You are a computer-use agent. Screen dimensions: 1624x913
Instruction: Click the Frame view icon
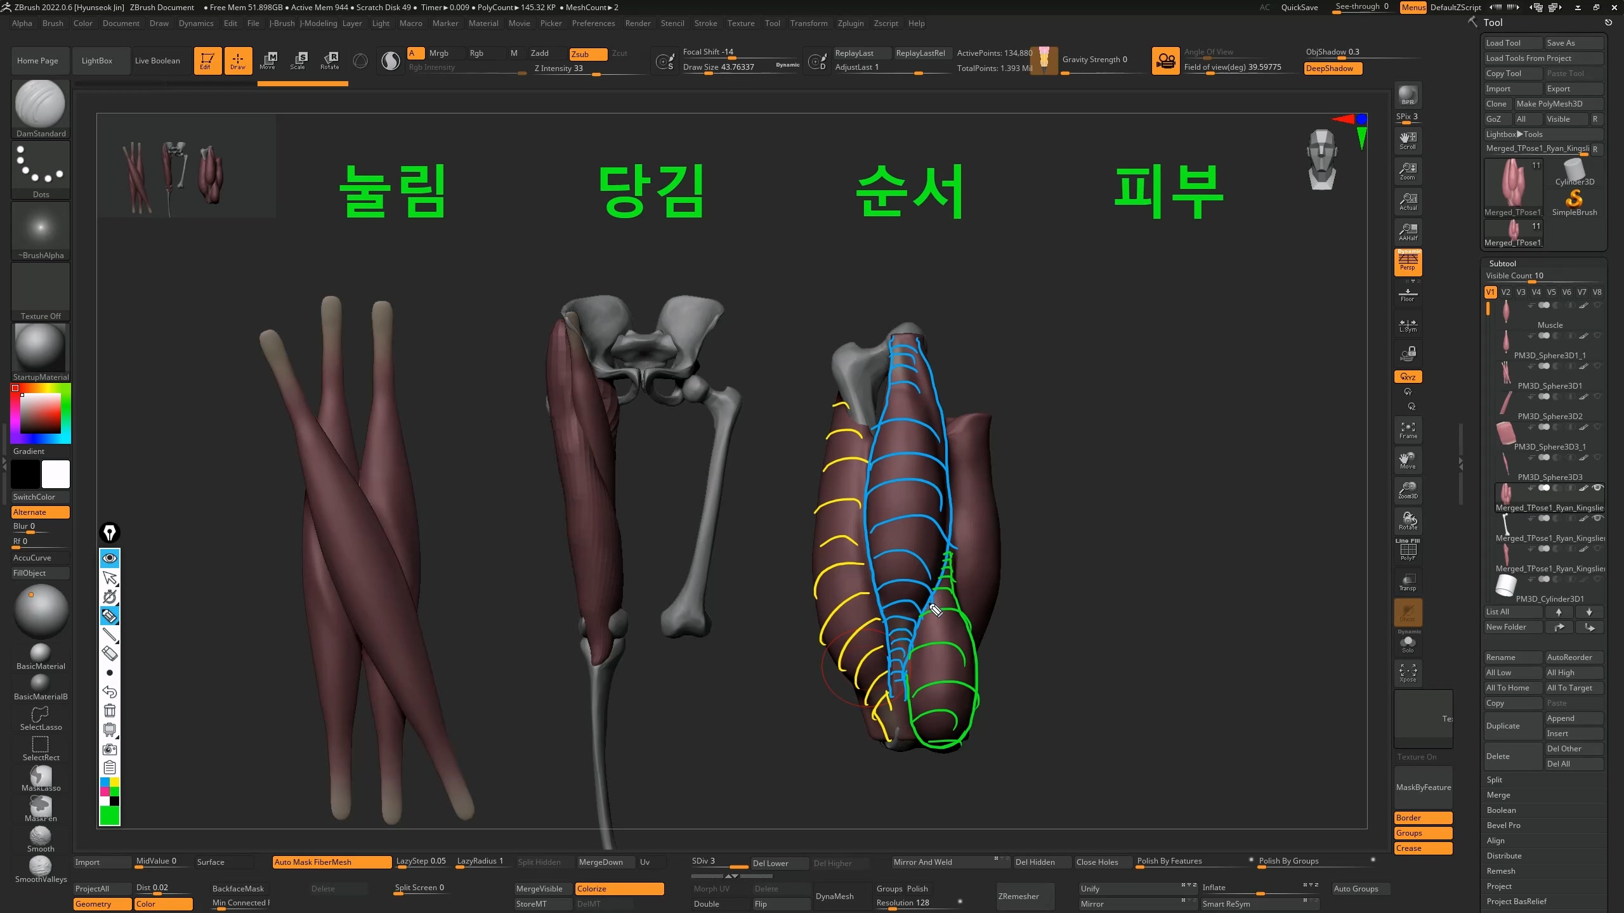tap(1408, 430)
